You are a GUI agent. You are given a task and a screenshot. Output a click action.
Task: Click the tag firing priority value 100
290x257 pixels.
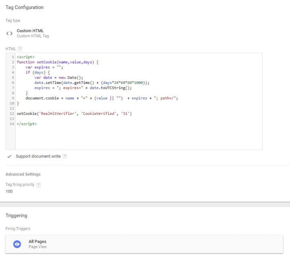coord(9,191)
